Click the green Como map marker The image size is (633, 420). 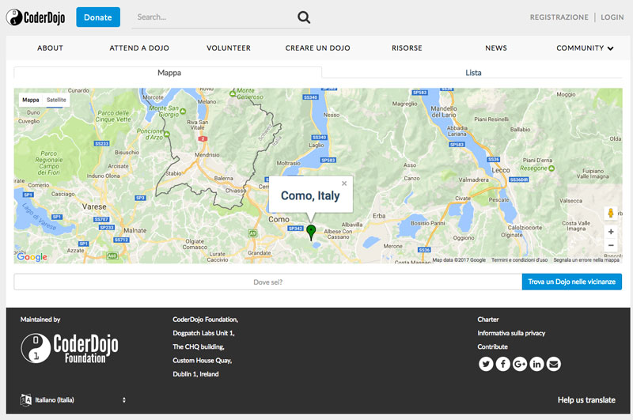311,233
